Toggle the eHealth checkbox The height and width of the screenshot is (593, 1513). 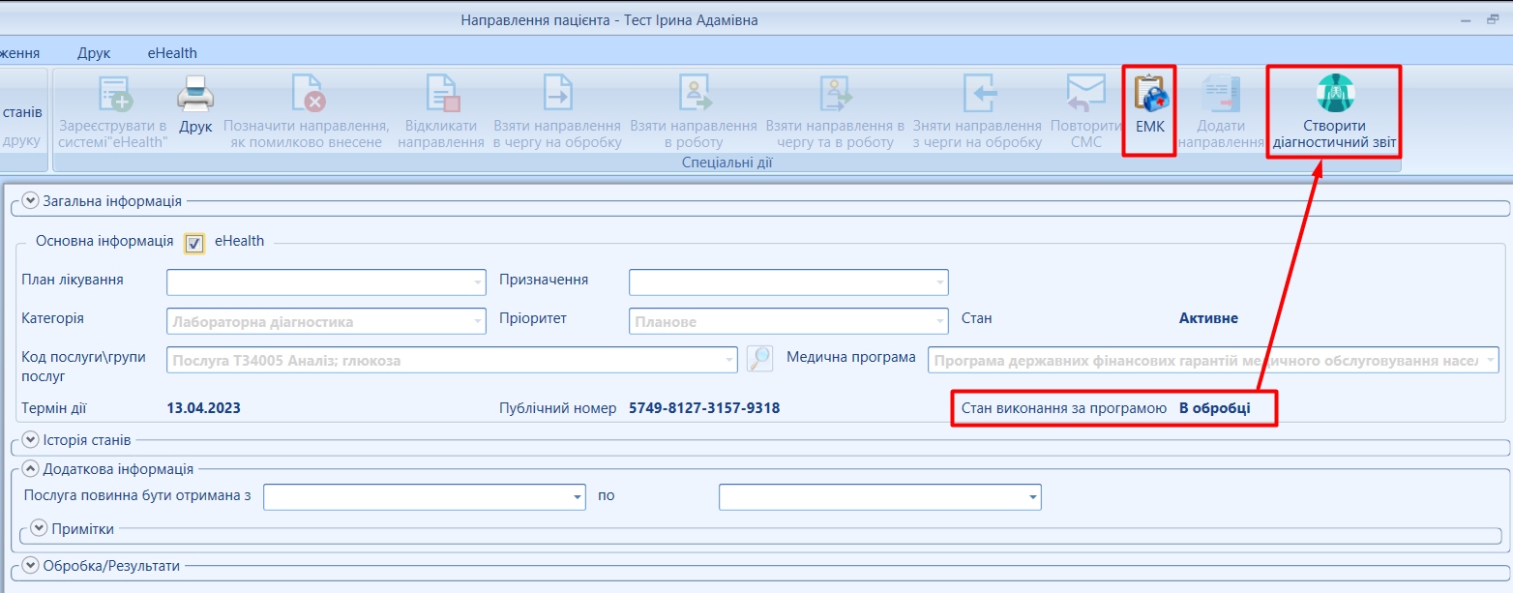tap(194, 244)
